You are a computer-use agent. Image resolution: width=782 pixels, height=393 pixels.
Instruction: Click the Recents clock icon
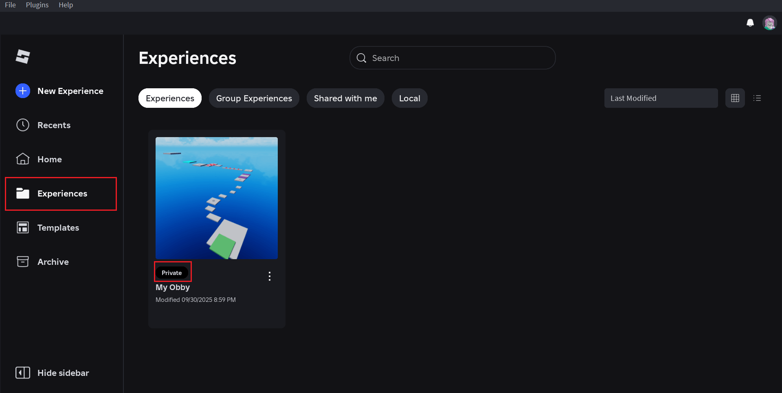click(23, 125)
